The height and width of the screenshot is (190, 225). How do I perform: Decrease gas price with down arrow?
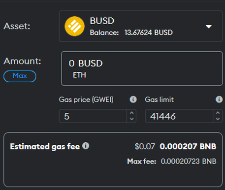(x=131, y=119)
